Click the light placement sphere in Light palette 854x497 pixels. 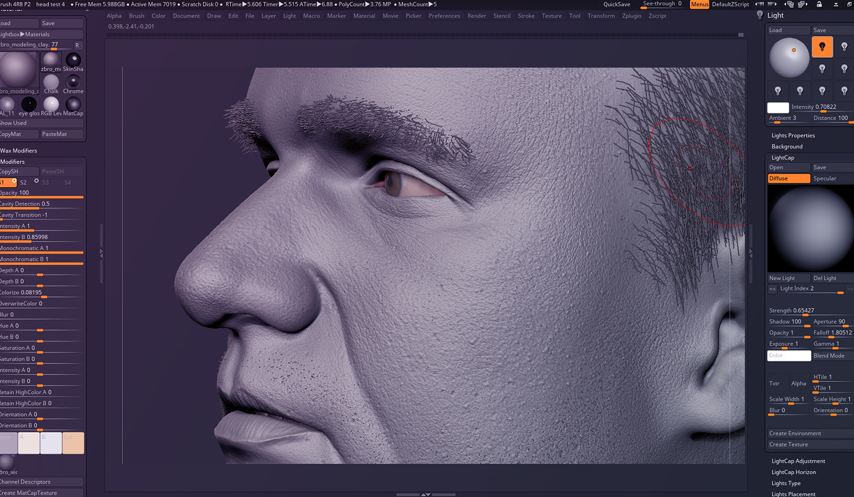click(789, 56)
